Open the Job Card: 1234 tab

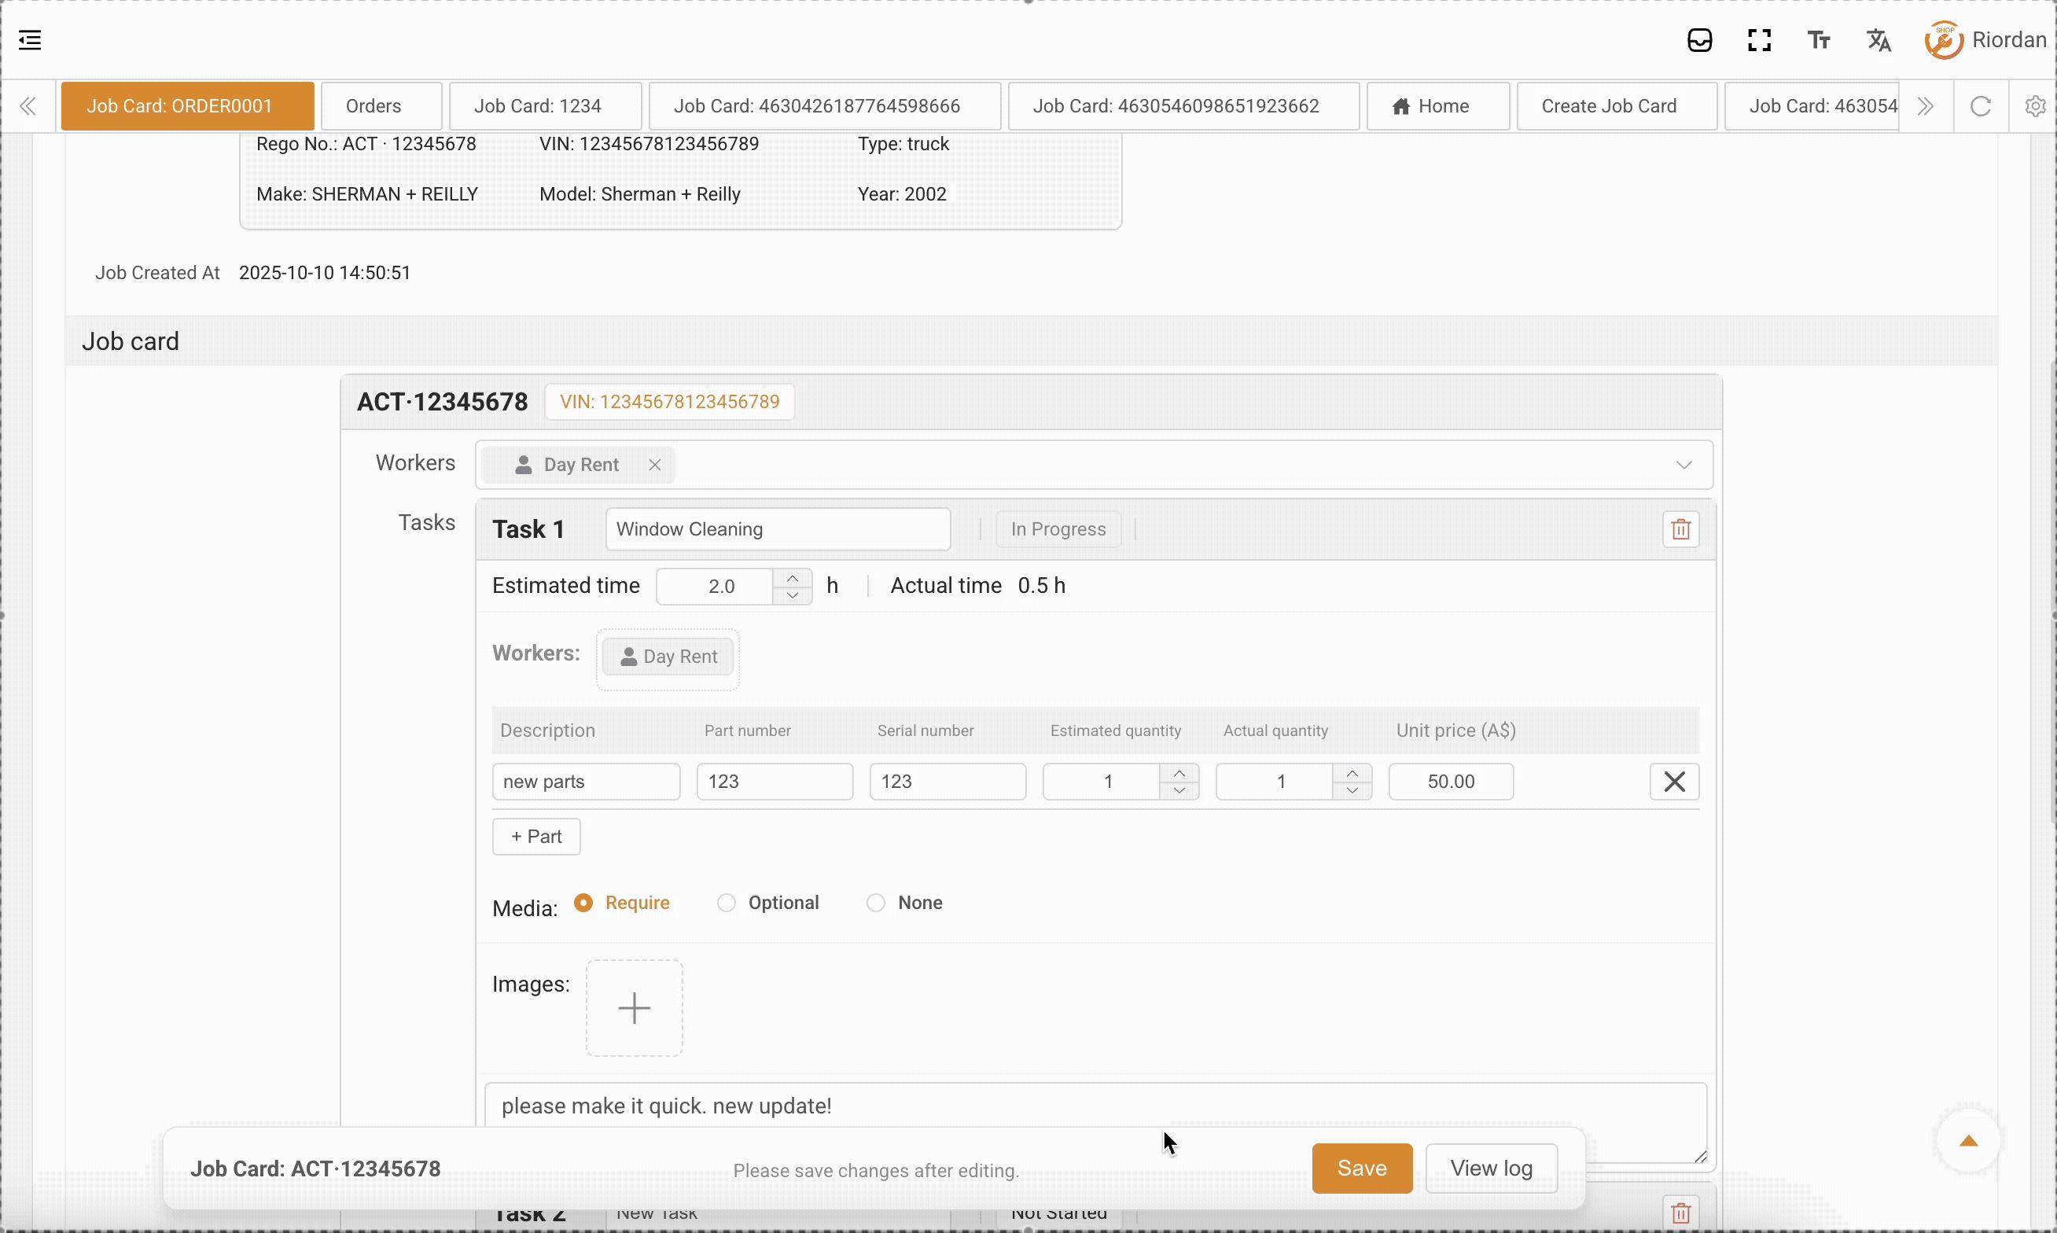pos(544,105)
